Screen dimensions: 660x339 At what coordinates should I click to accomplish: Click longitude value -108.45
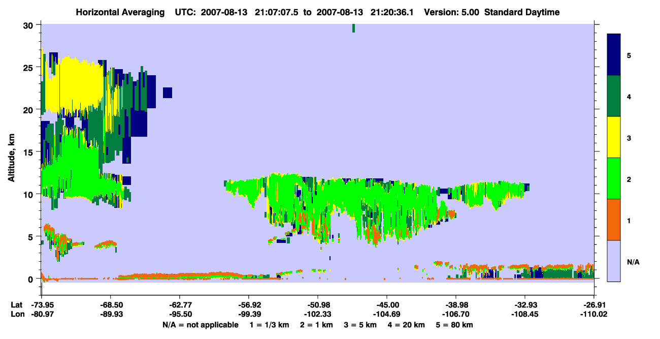click(524, 315)
